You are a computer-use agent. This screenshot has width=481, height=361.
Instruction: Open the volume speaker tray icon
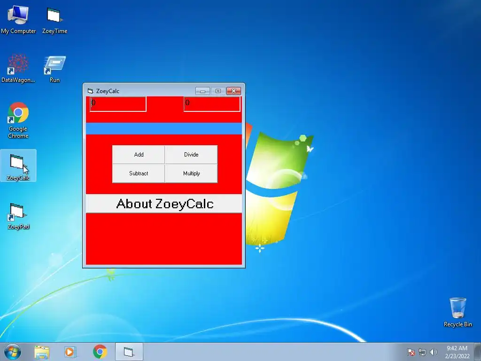[x=433, y=352]
